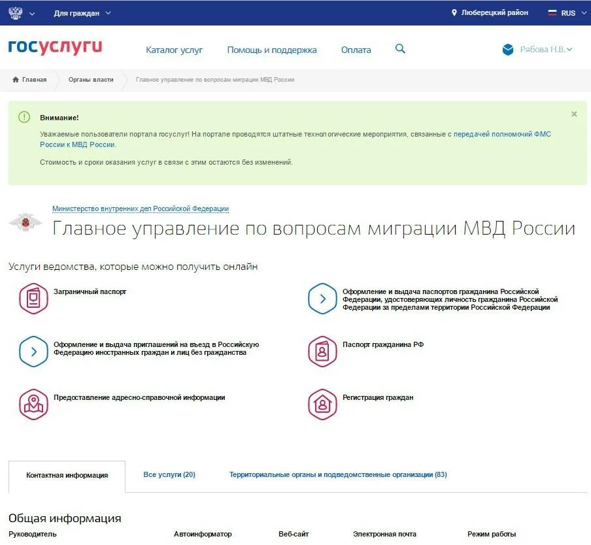Select the 'Общая информация' heading
The image size is (591, 545).
click(65, 518)
